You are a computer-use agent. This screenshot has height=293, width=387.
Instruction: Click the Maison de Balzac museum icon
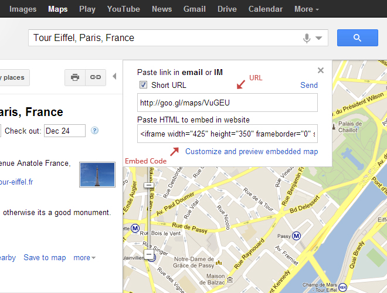coord(230,280)
